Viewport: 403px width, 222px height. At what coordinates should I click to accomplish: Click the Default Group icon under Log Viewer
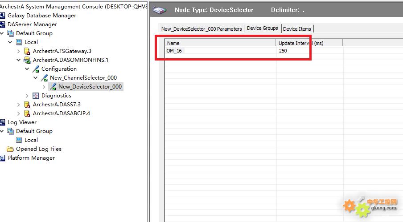[x=10, y=131]
